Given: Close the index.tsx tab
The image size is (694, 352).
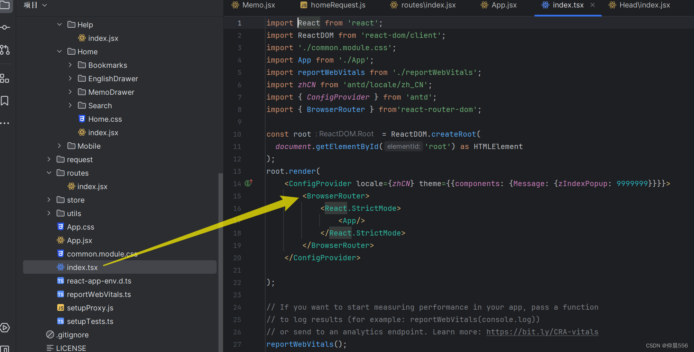Looking at the screenshot, I should click(593, 5).
